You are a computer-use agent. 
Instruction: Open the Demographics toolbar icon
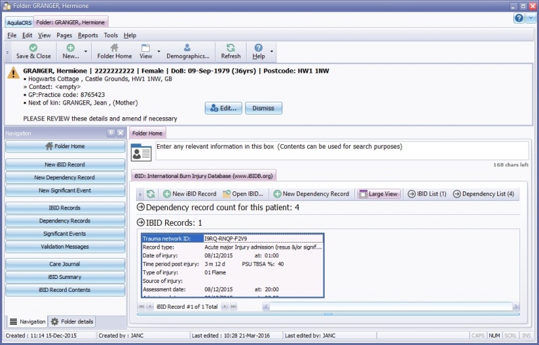point(187,48)
